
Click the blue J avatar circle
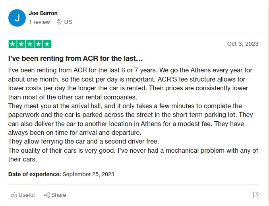tap(17, 18)
